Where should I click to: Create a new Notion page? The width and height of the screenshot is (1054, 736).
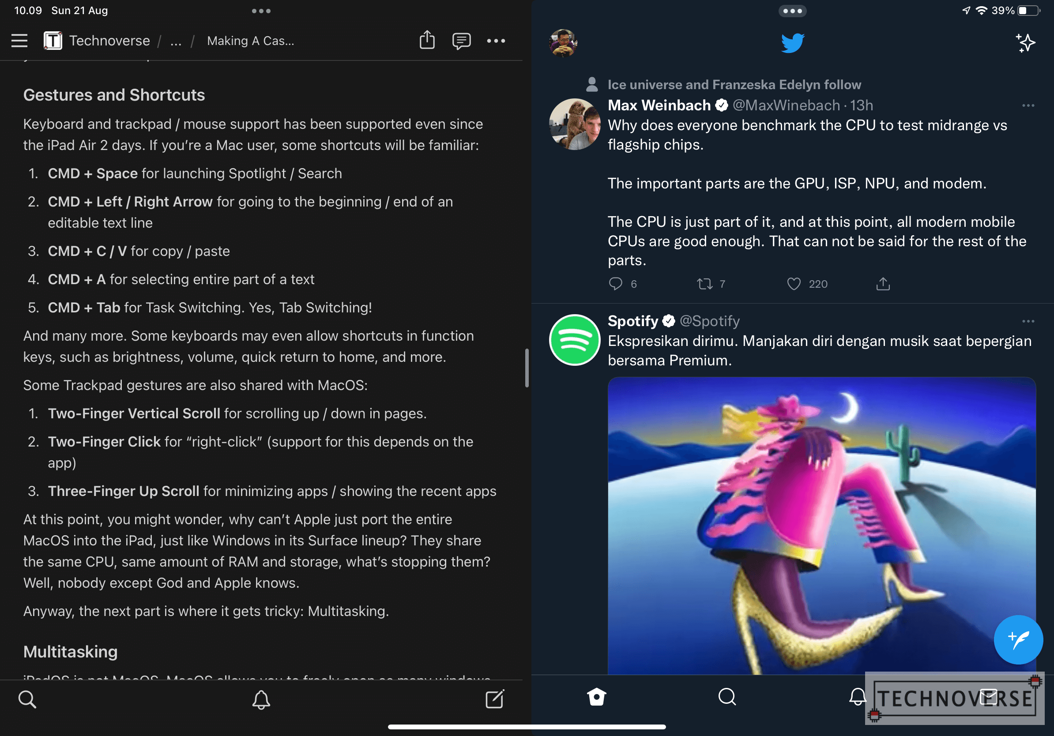(x=495, y=699)
